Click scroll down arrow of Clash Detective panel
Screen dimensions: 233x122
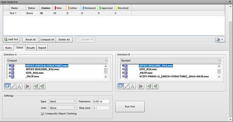(x=230, y=119)
